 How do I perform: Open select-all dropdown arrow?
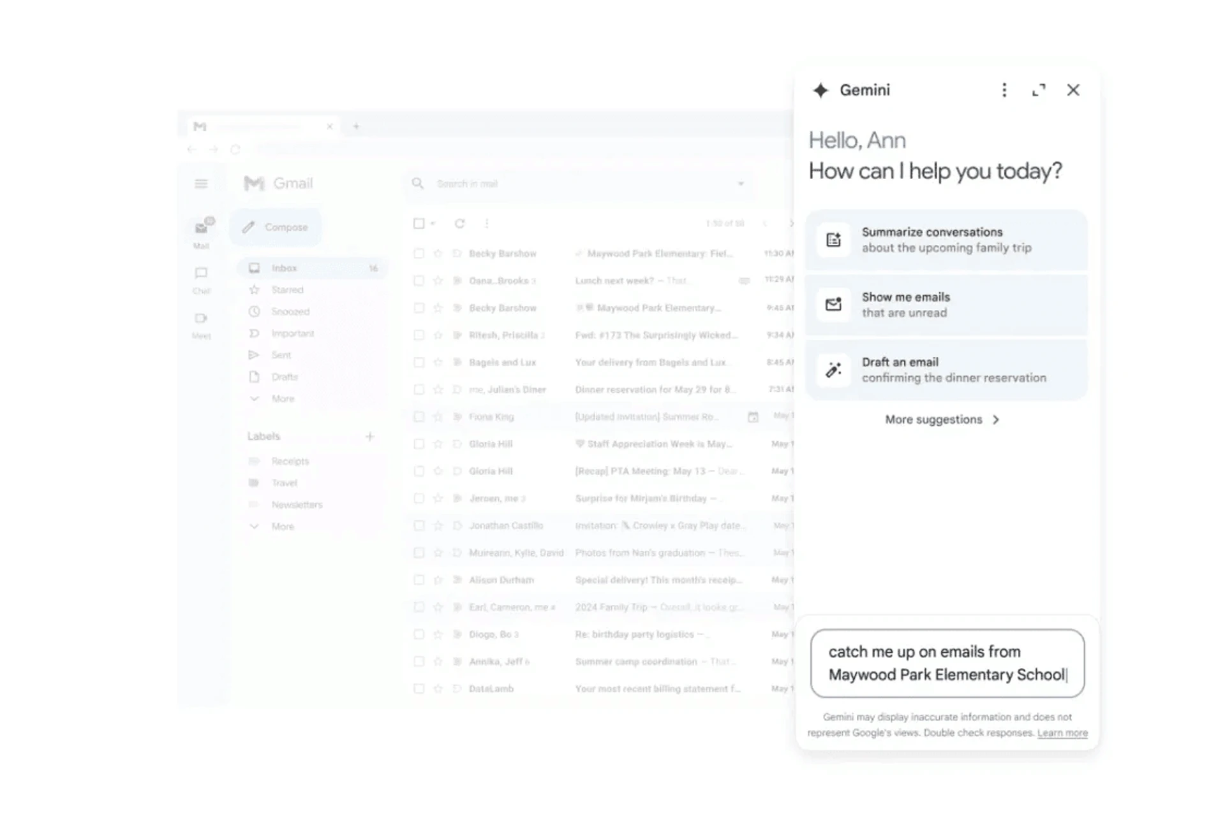coord(433,223)
